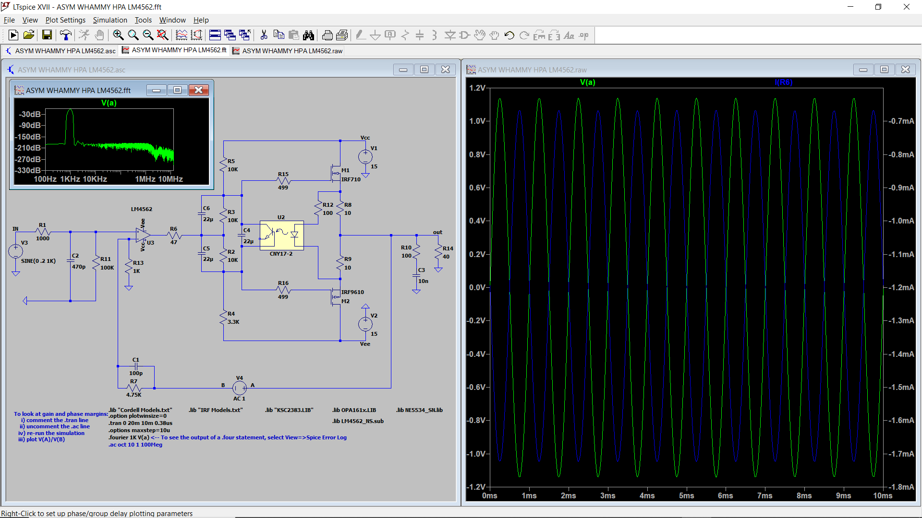
Task: Click the 10ms time axis label
Action: click(x=883, y=495)
